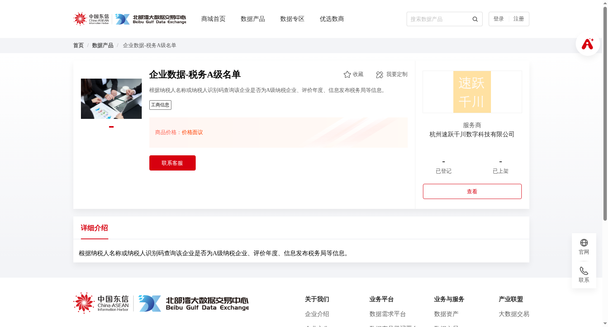Click the 业务平台 footer heading

click(382, 299)
